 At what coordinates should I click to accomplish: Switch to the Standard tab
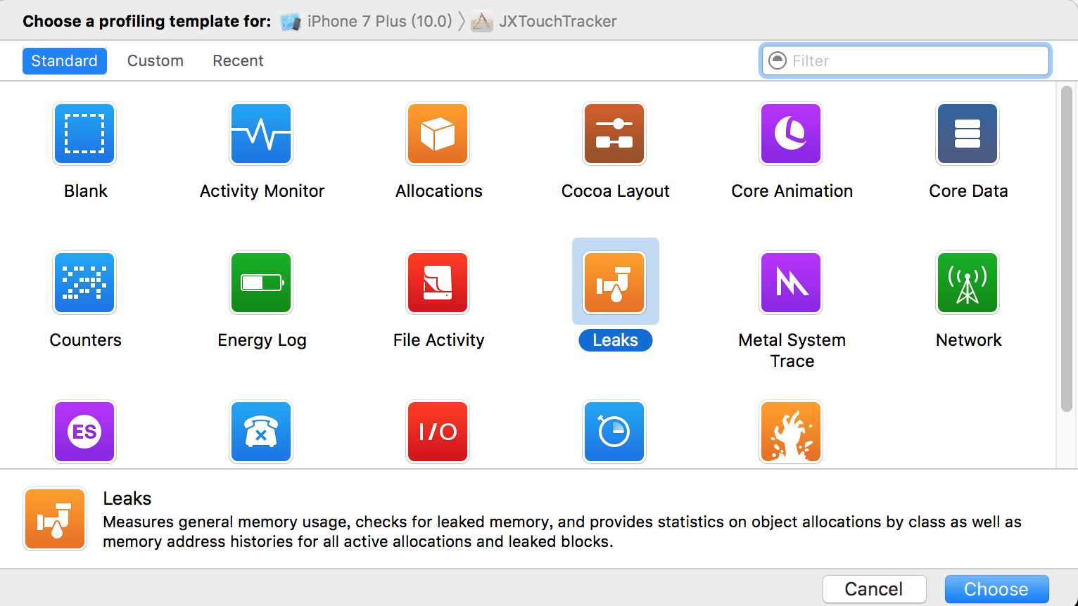[x=65, y=61]
